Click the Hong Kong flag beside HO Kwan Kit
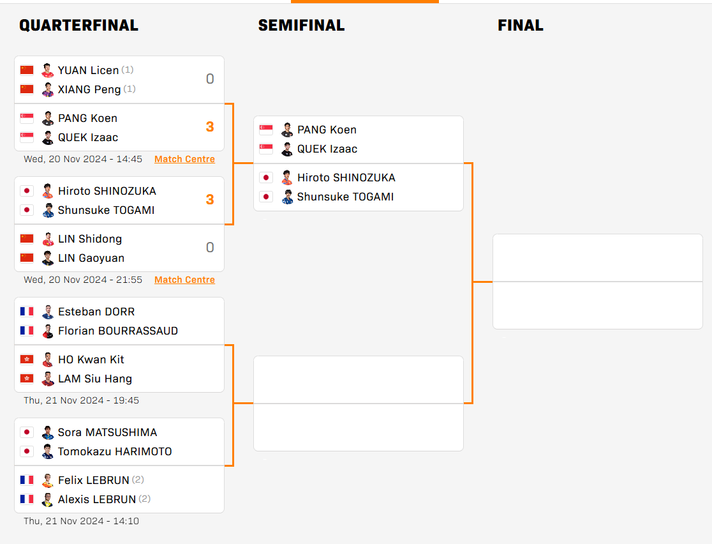 click(27, 359)
